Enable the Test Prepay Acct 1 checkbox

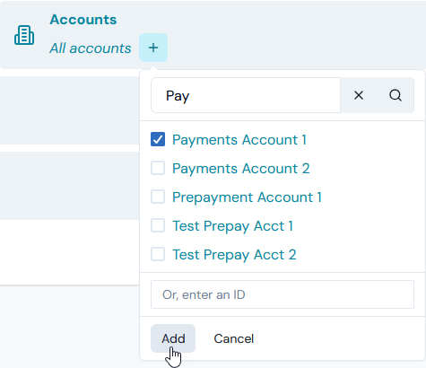(158, 225)
